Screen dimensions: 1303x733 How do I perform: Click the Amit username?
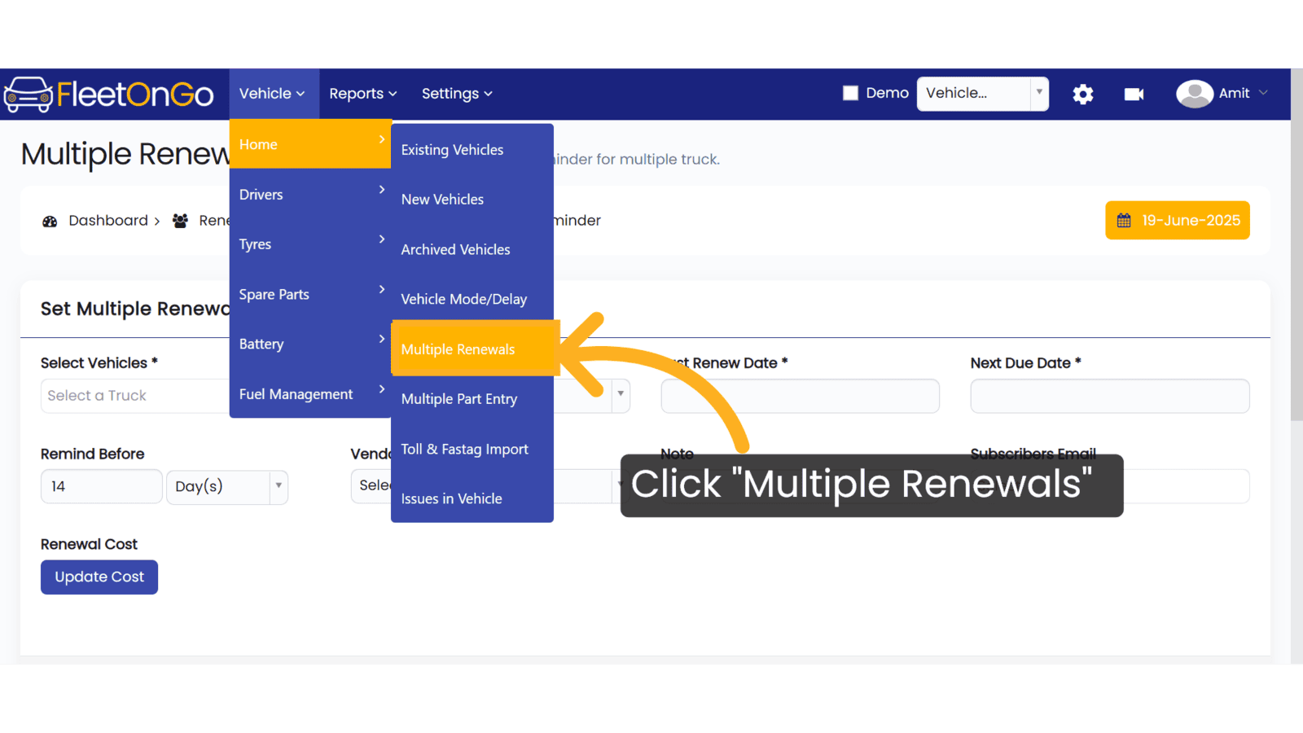[x=1234, y=93]
